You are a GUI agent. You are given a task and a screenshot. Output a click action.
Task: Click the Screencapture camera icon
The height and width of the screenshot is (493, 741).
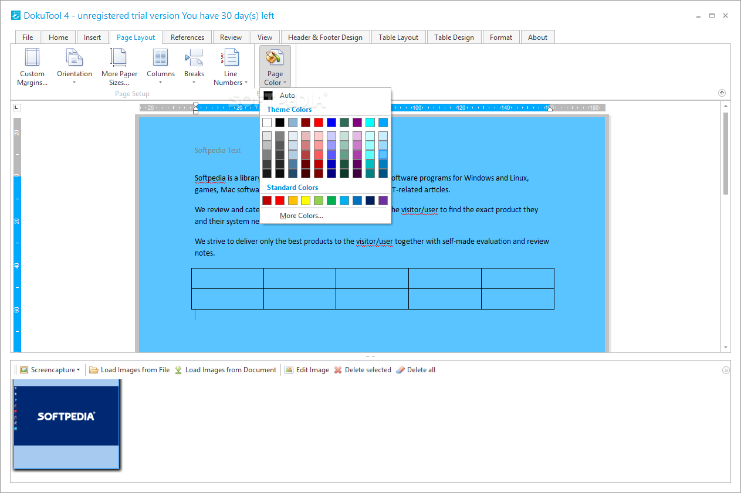click(24, 370)
